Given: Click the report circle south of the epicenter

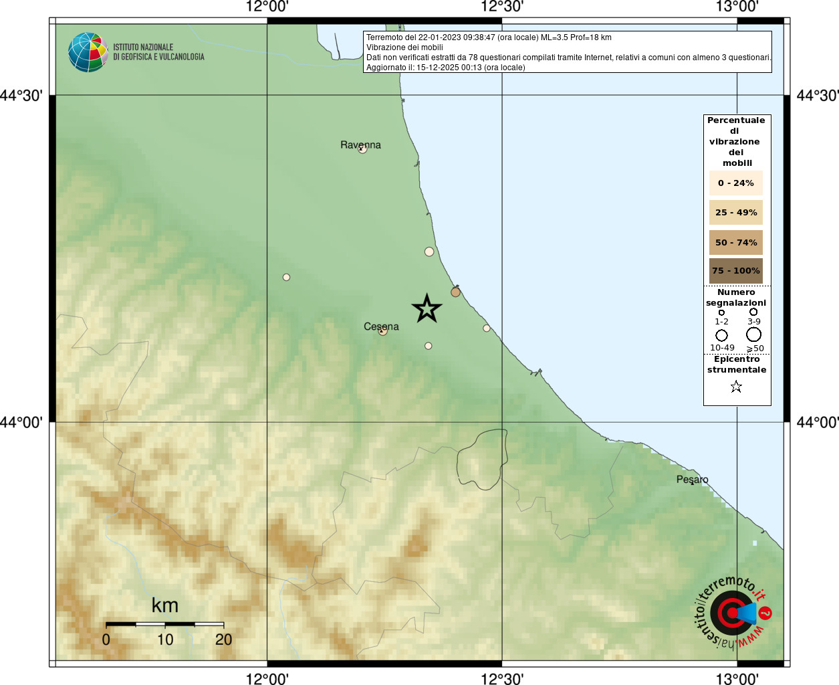Looking at the screenshot, I should coord(429,346).
